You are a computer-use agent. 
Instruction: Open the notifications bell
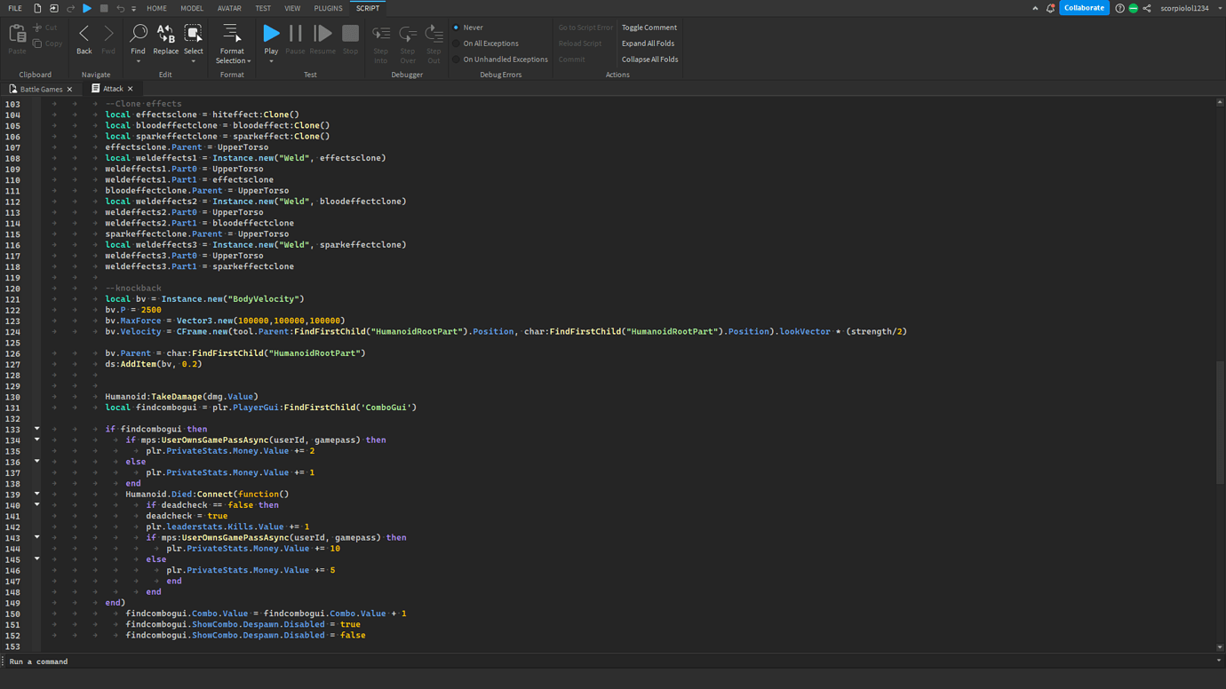1050,8
